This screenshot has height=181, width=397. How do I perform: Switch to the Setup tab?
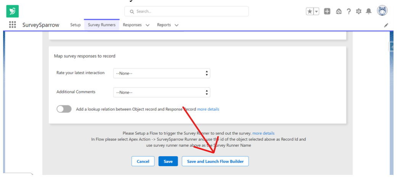coord(75,25)
